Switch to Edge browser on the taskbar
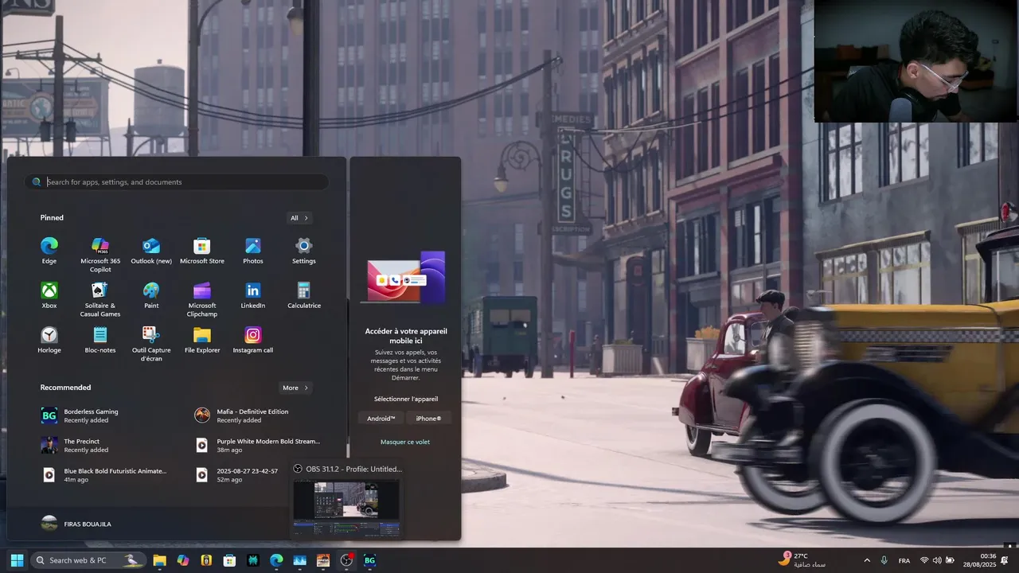The height and width of the screenshot is (573, 1019). 276,560
